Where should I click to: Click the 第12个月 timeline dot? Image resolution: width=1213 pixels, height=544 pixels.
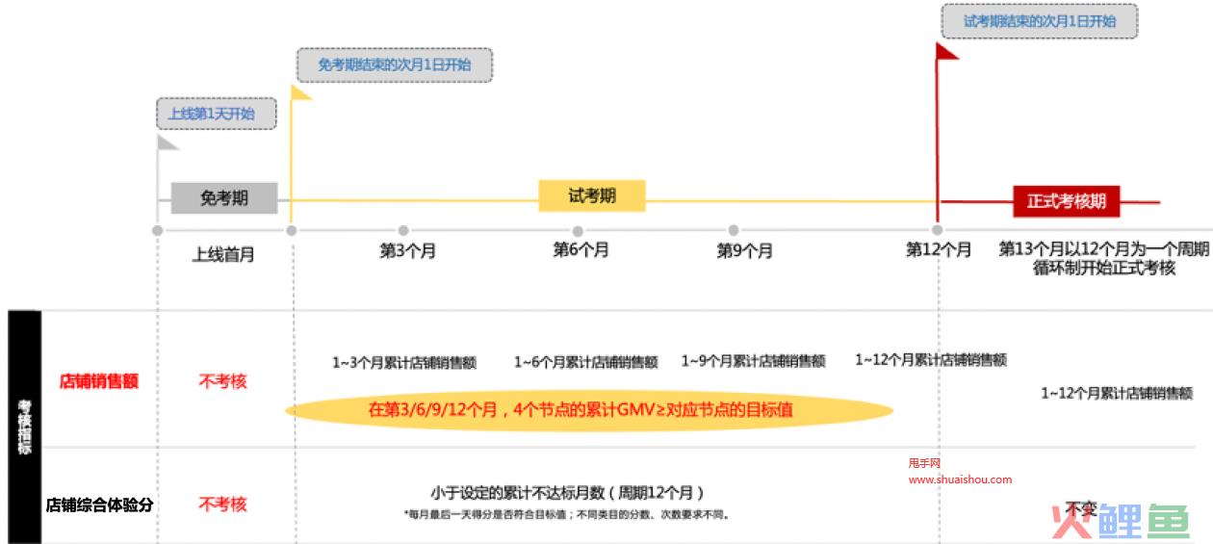pyautogui.click(x=938, y=231)
